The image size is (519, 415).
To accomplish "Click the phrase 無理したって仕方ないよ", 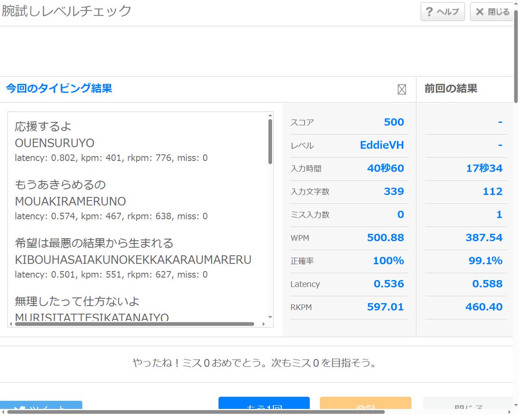I will [x=77, y=301].
